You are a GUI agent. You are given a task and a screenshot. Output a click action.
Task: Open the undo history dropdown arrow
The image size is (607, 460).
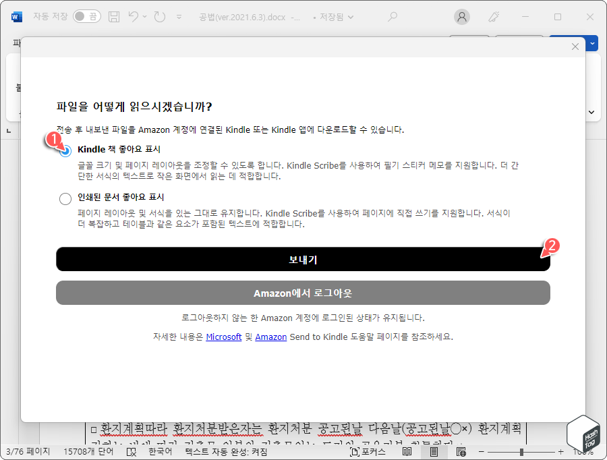(144, 17)
